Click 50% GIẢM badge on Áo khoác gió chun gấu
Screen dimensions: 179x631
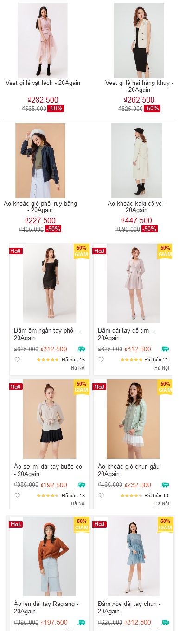165,387
